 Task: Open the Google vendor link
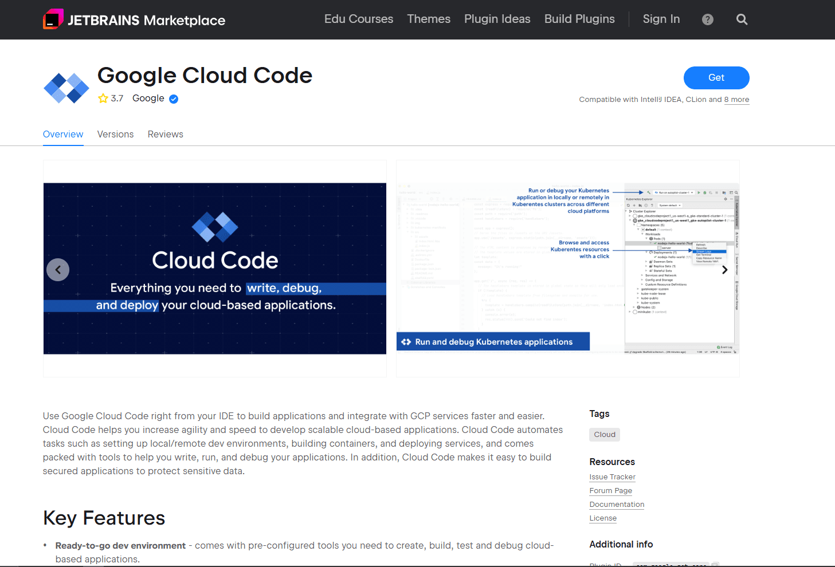(148, 99)
